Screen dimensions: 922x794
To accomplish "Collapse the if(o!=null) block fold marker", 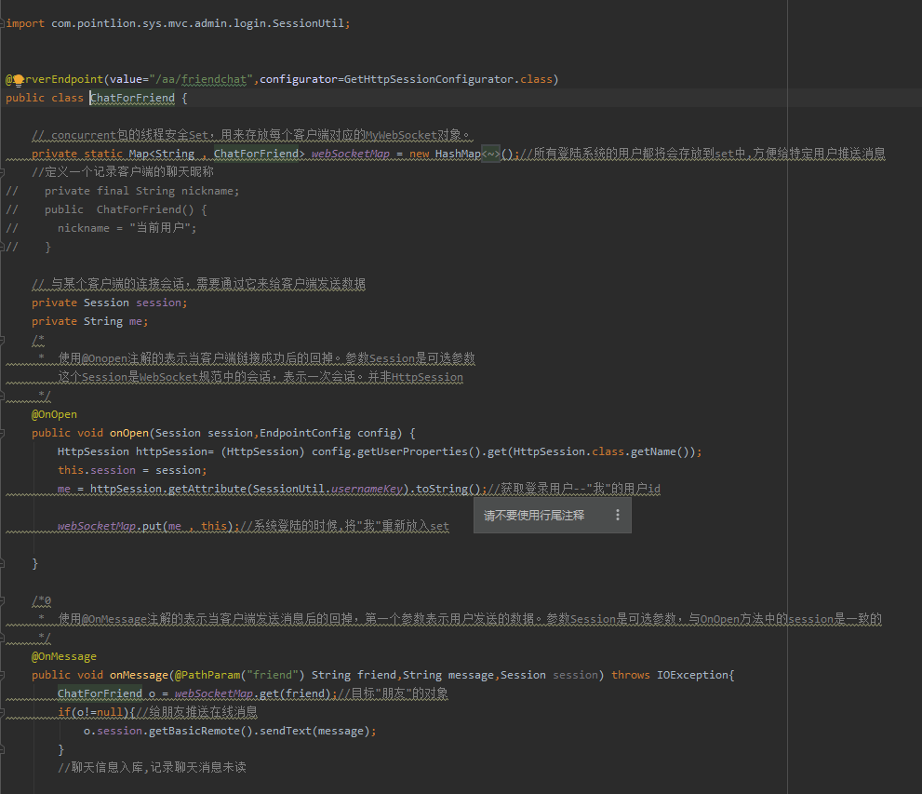I will tap(4, 712).
